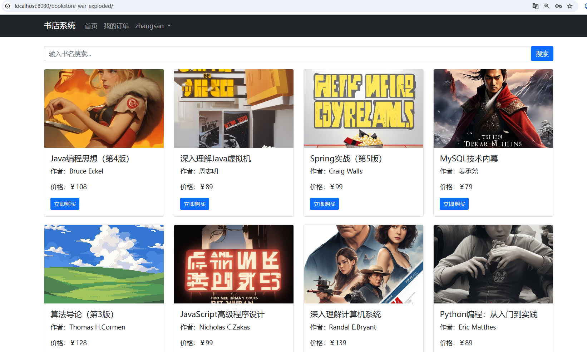
Task: Buy Java编程思想 with 立即购买
Action: pyautogui.click(x=65, y=204)
